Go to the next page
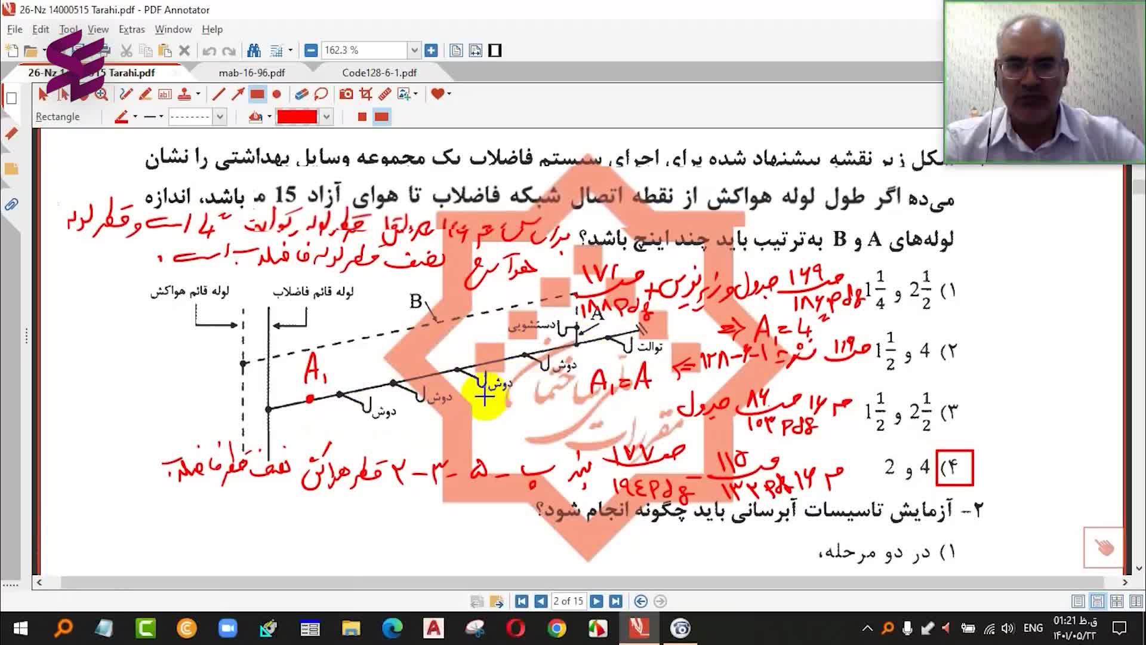1146x645 pixels. coord(596,601)
